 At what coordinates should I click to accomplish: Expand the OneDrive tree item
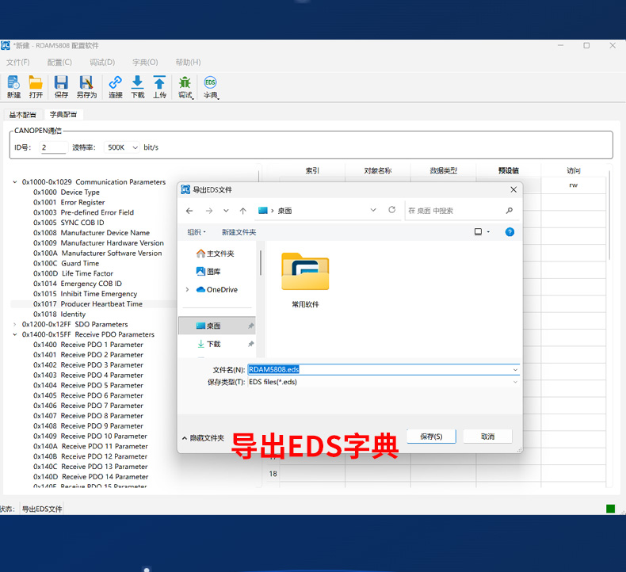(188, 290)
